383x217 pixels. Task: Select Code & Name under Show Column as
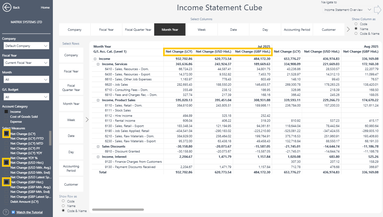[356, 33]
